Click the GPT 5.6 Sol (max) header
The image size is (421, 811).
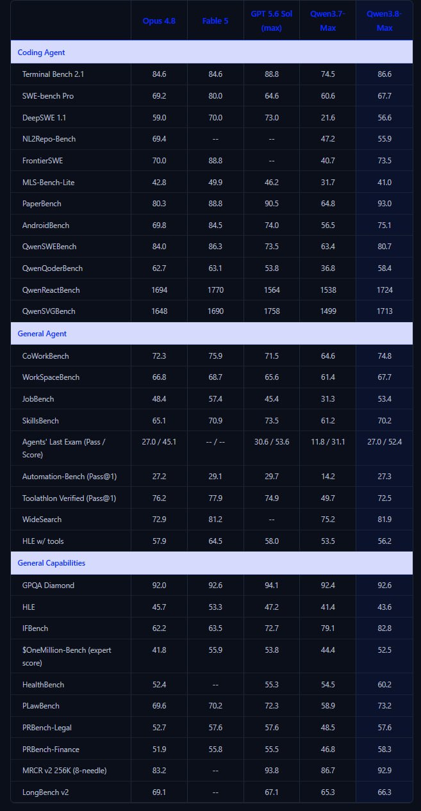271,20
